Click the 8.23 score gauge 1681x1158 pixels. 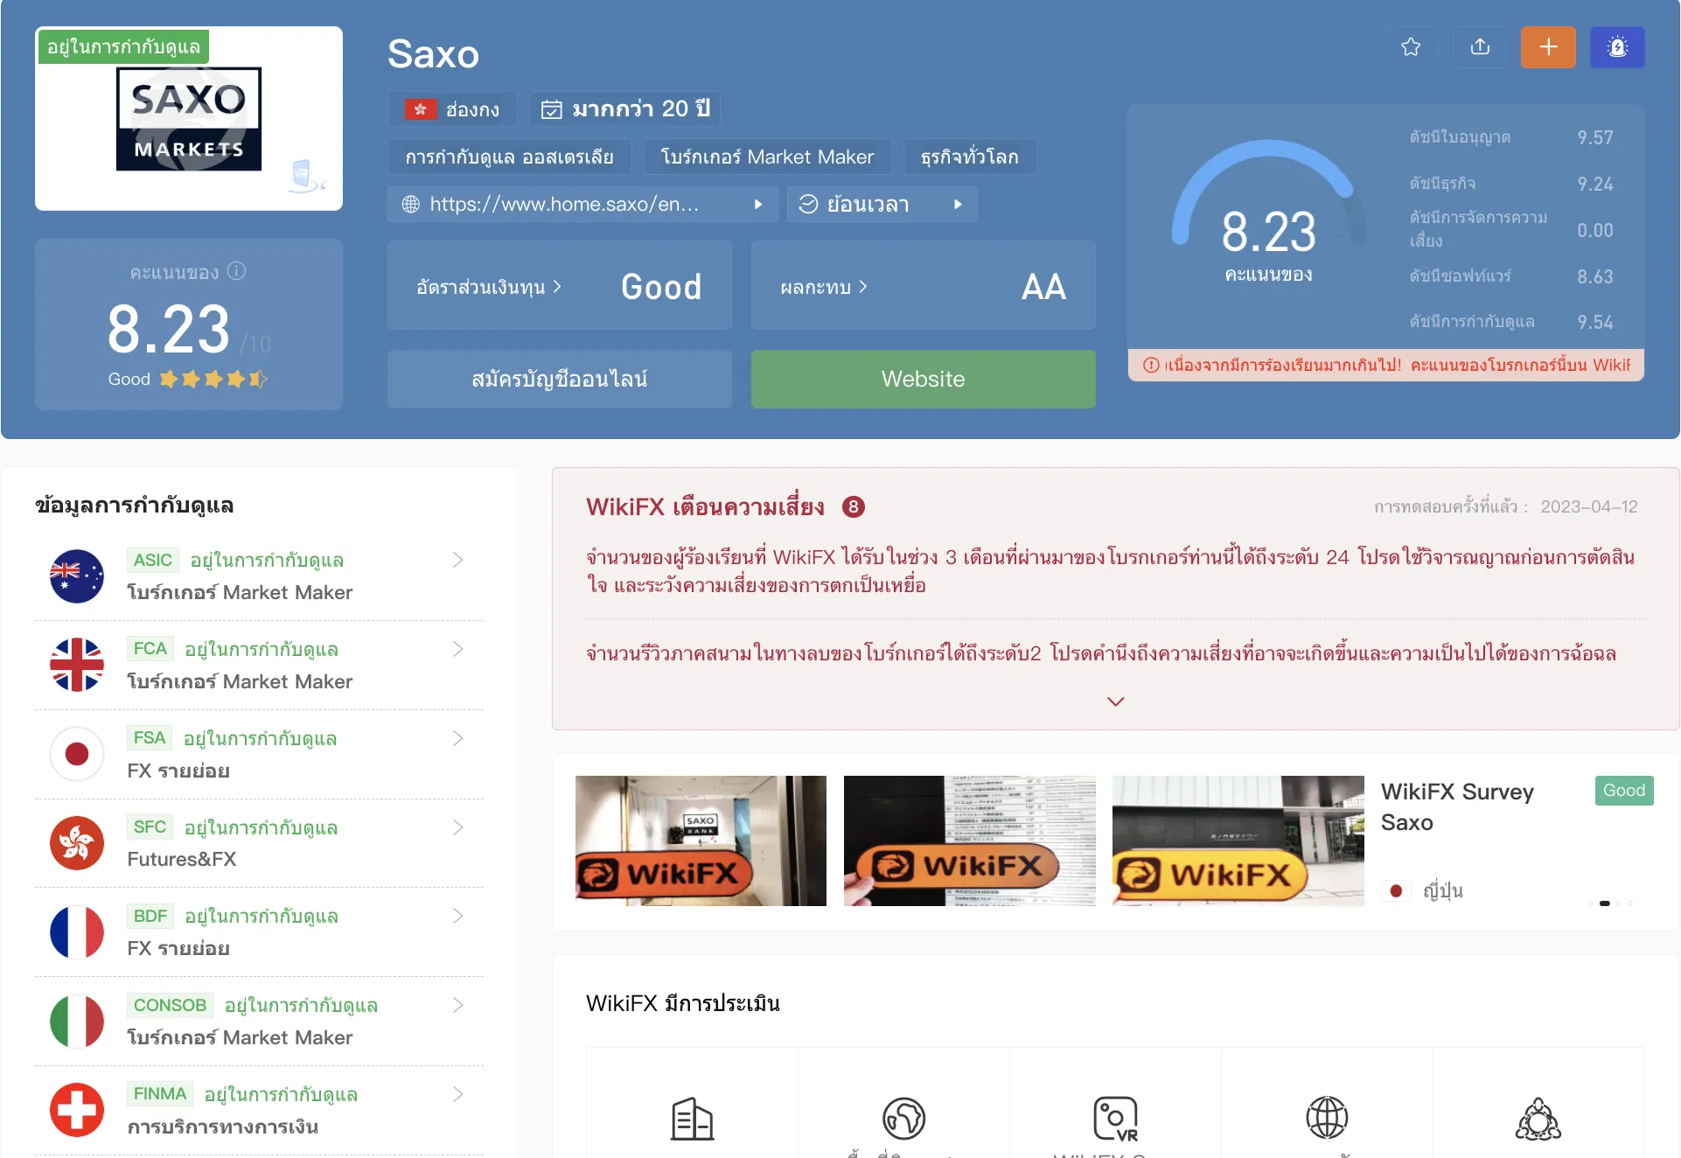pos(1268,212)
